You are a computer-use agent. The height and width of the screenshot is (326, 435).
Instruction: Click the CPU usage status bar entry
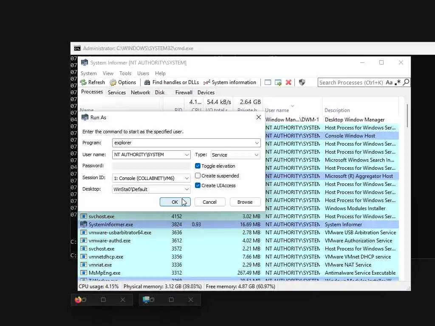(99, 287)
